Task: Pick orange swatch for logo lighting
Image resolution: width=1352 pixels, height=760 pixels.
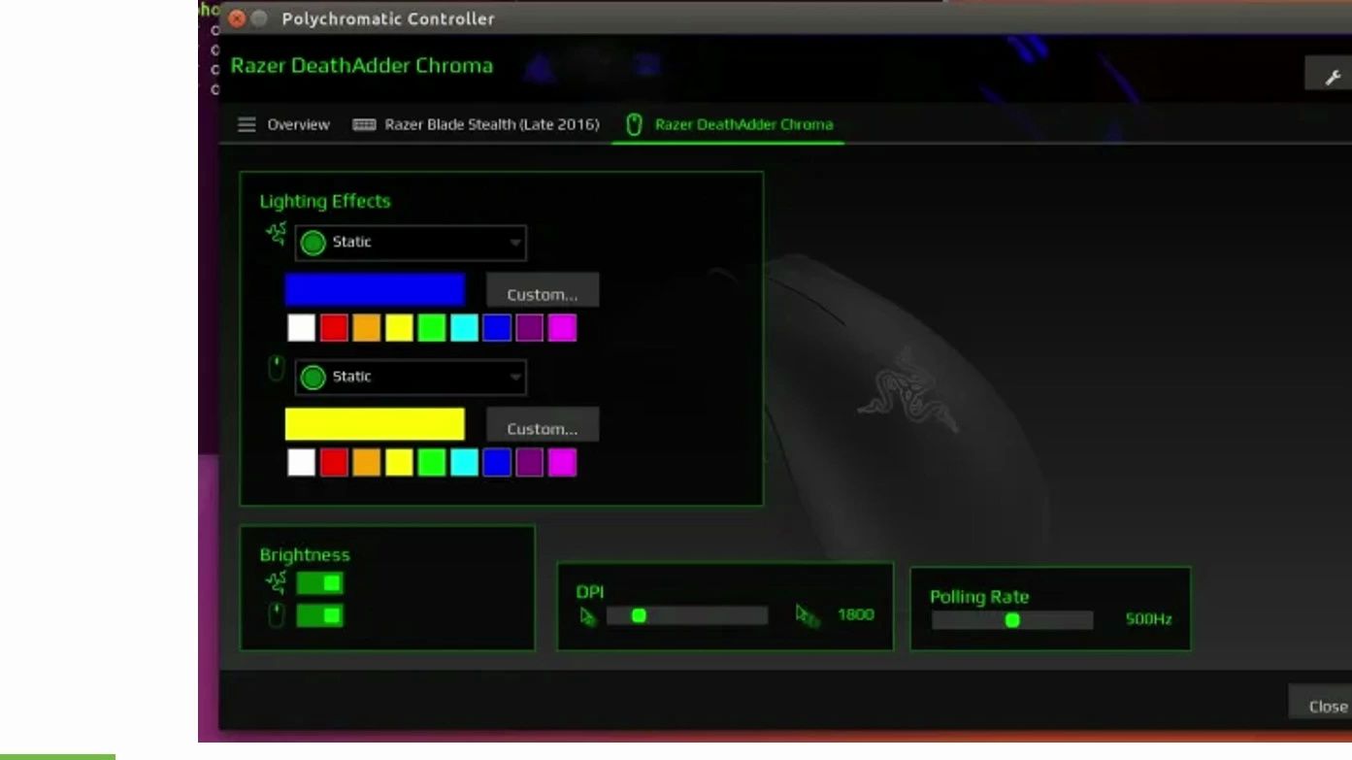Action: pos(367,328)
